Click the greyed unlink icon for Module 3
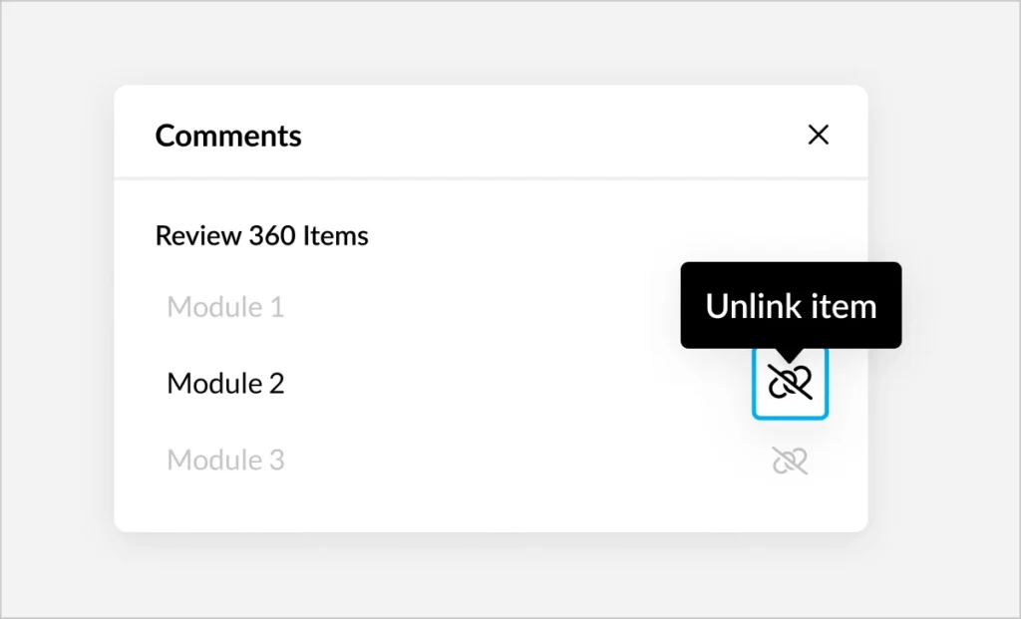This screenshot has height=619, width=1021. coord(790,461)
